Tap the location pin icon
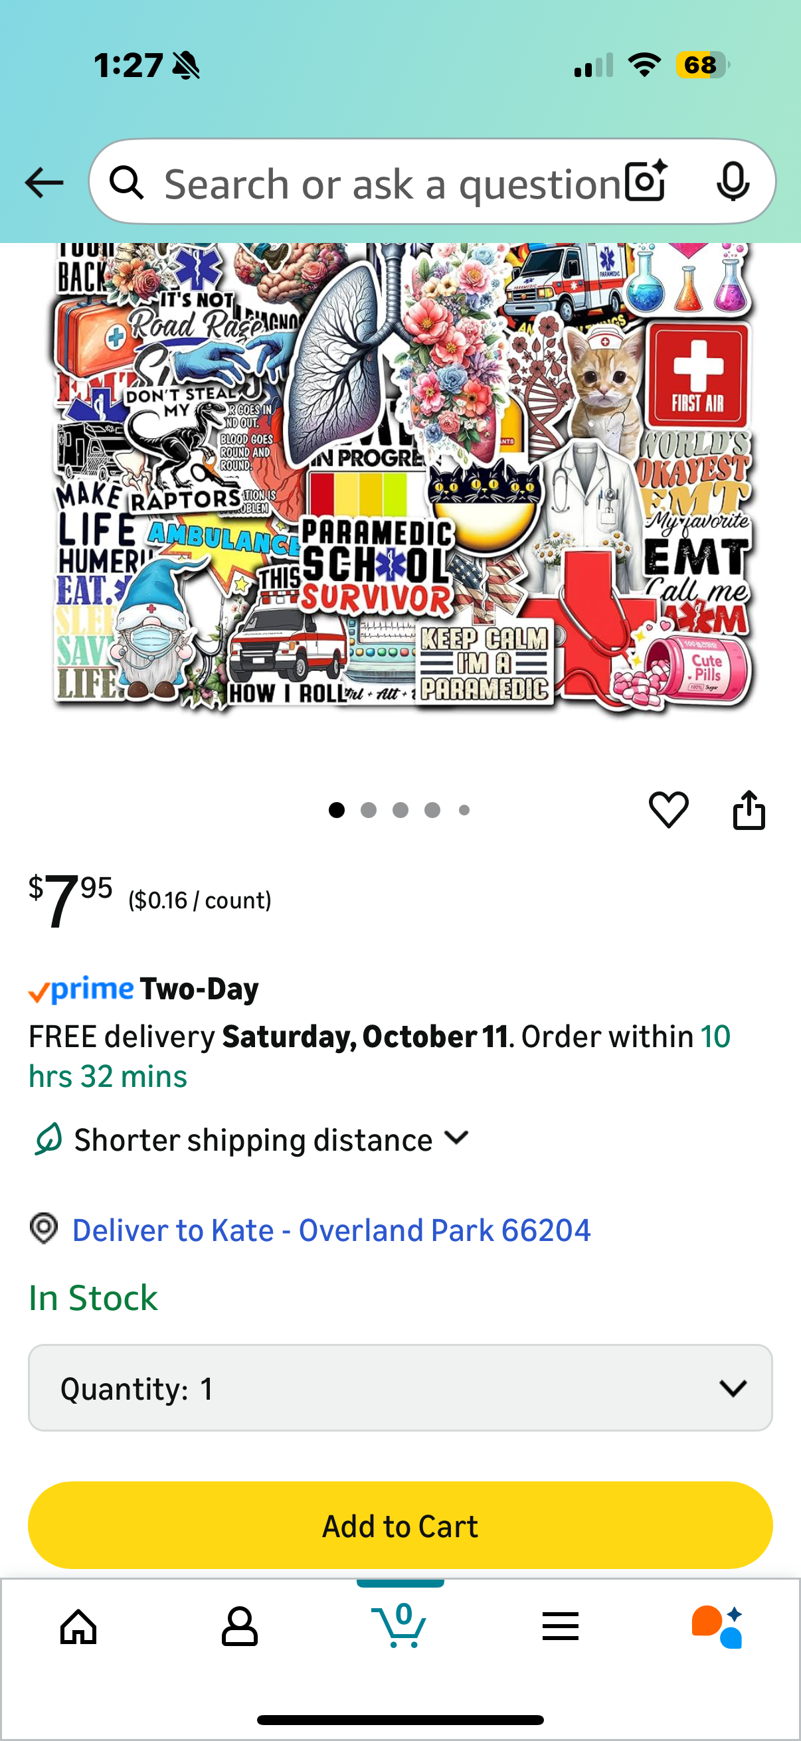This screenshot has width=801, height=1741. point(44,1228)
